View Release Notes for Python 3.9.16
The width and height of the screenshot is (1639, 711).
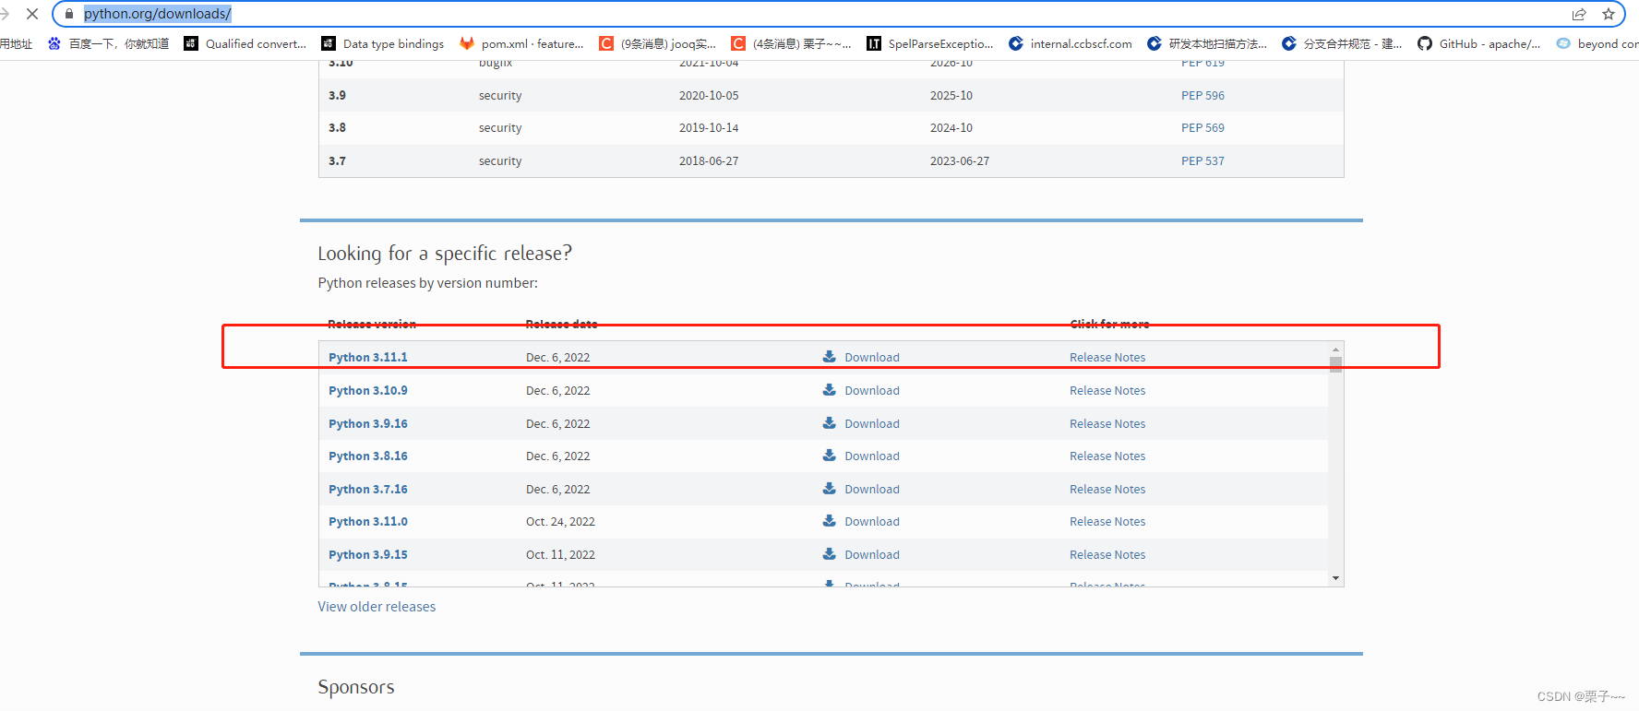1107,423
